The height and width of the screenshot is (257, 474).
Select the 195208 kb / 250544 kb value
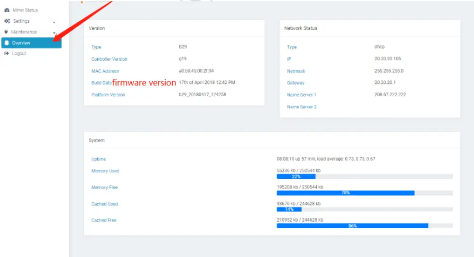300,187
